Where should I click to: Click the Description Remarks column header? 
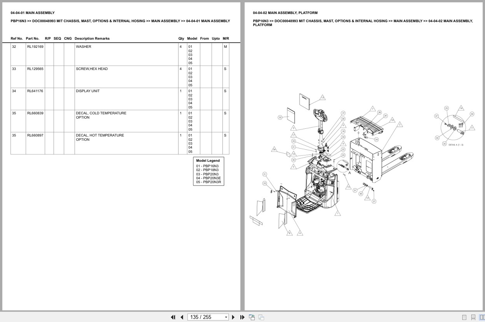92,38
